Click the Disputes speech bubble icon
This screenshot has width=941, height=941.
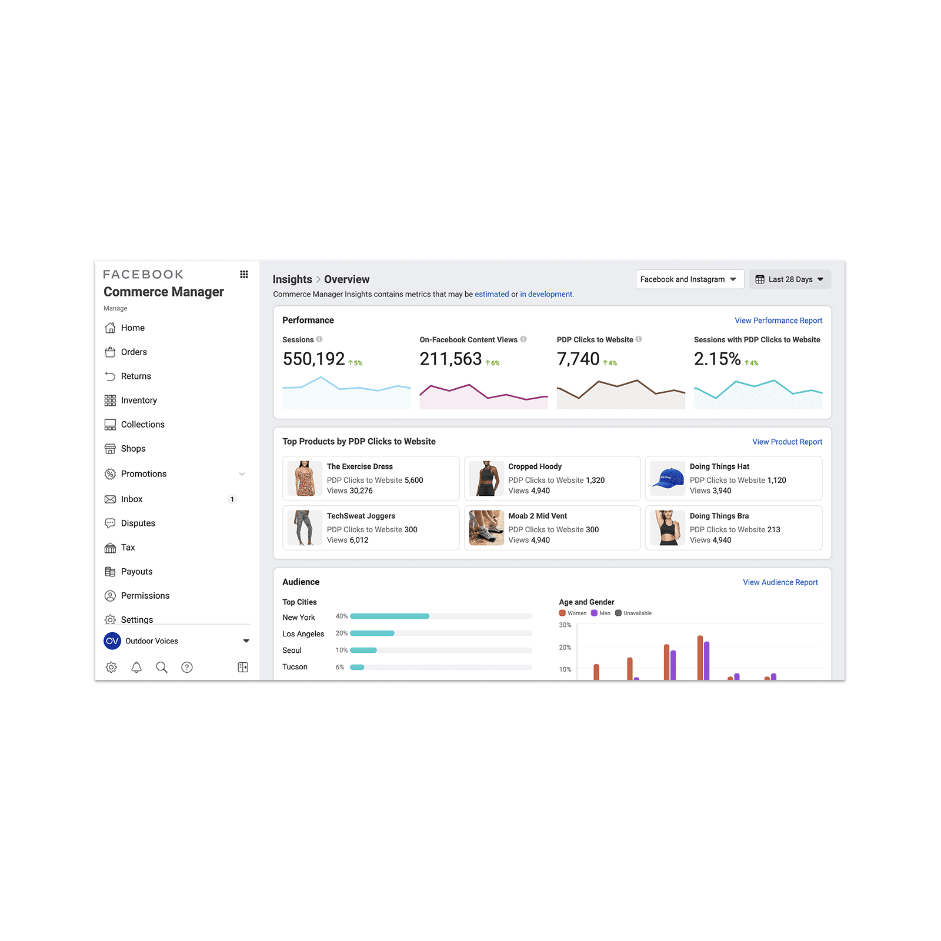point(110,523)
